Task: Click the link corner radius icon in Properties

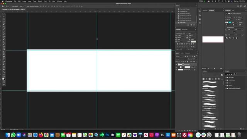Action: point(234,32)
